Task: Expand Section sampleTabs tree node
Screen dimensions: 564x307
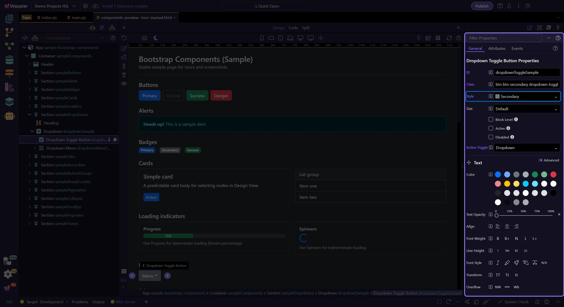Action: (x=30, y=156)
